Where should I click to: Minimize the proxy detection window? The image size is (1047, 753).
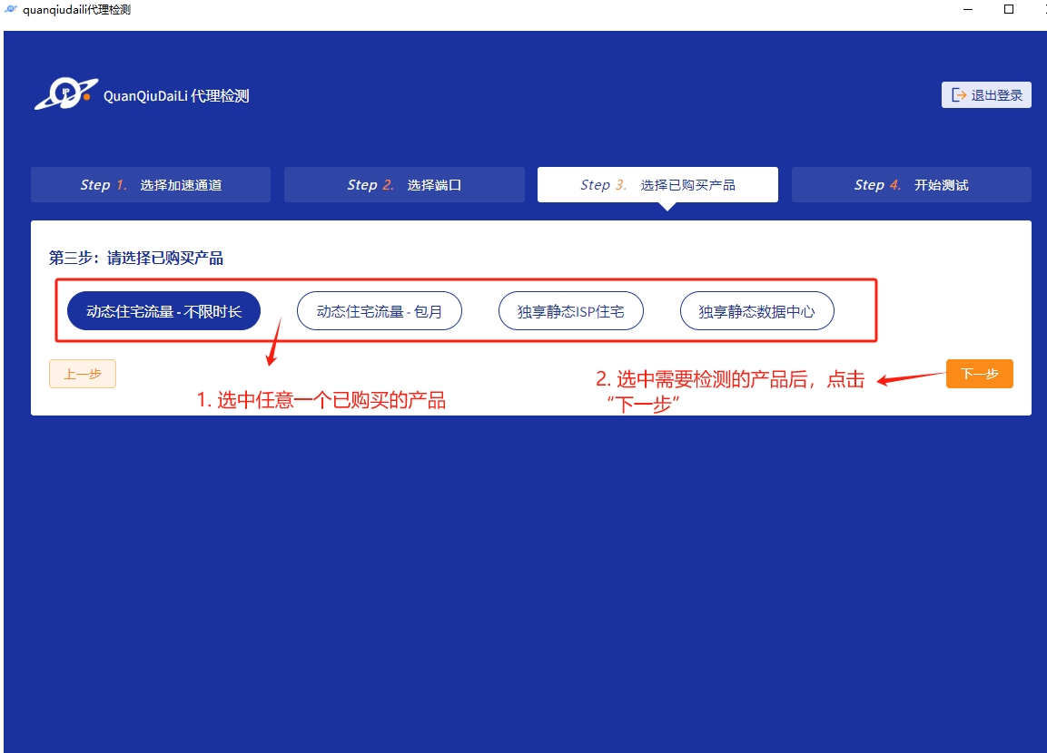click(x=969, y=9)
